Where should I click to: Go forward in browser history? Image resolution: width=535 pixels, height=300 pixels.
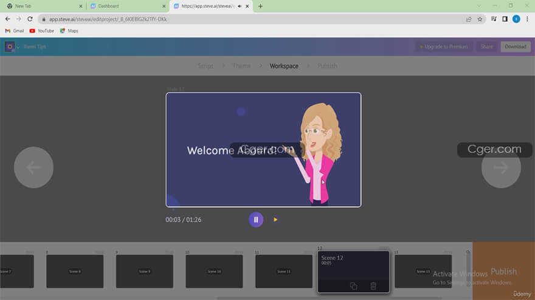19,19
